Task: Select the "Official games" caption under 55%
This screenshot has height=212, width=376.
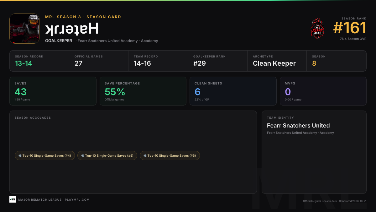Action: [x=114, y=100]
